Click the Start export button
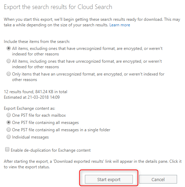Viewport: 185px width, 187px height. click(x=109, y=179)
